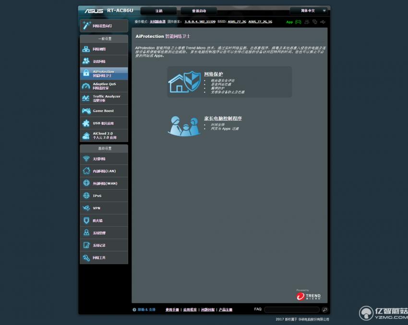Image resolution: width=408 pixels, height=325 pixels.
Task: Click the ASUS_77_2G_5G SSID link
Action: tap(260, 22)
